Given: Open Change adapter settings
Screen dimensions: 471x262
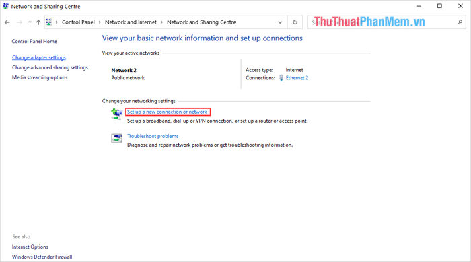Looking at the screenshot, I should [x=39, y=57].
